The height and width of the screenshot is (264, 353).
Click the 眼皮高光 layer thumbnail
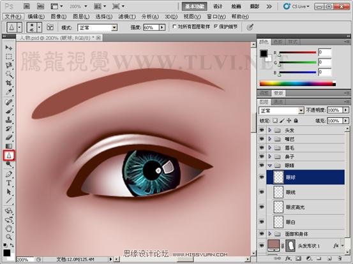point(278,207)
